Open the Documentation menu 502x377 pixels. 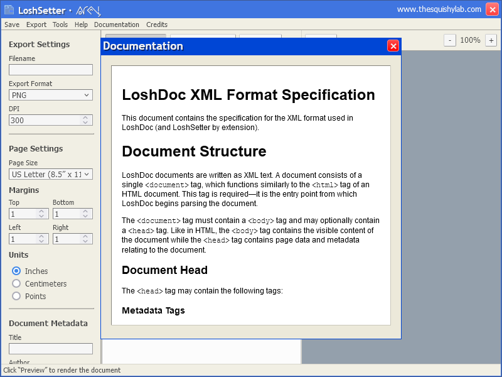point(117,25)
